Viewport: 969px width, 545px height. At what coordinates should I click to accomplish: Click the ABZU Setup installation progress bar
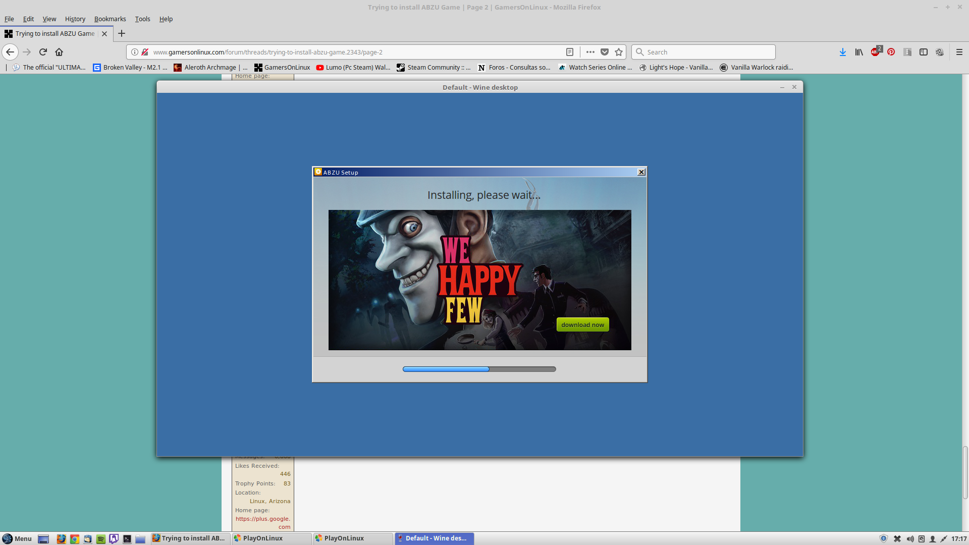coord(479,369)
